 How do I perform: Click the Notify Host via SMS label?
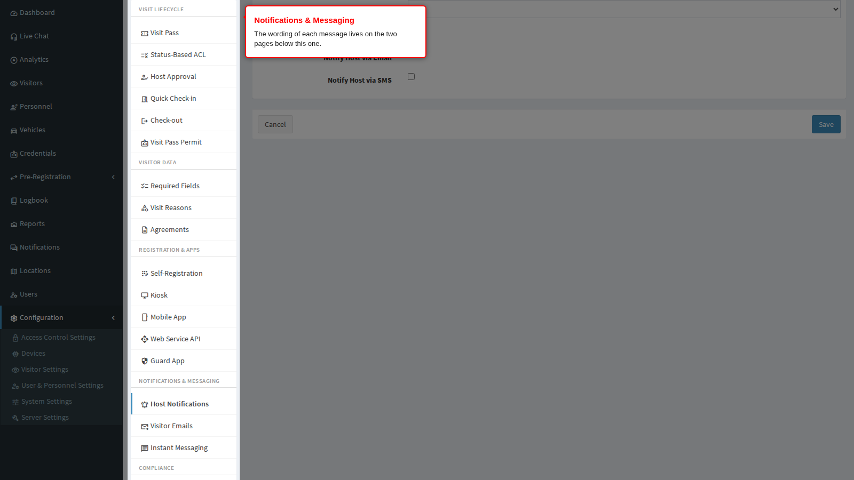[x=360, y=81]
